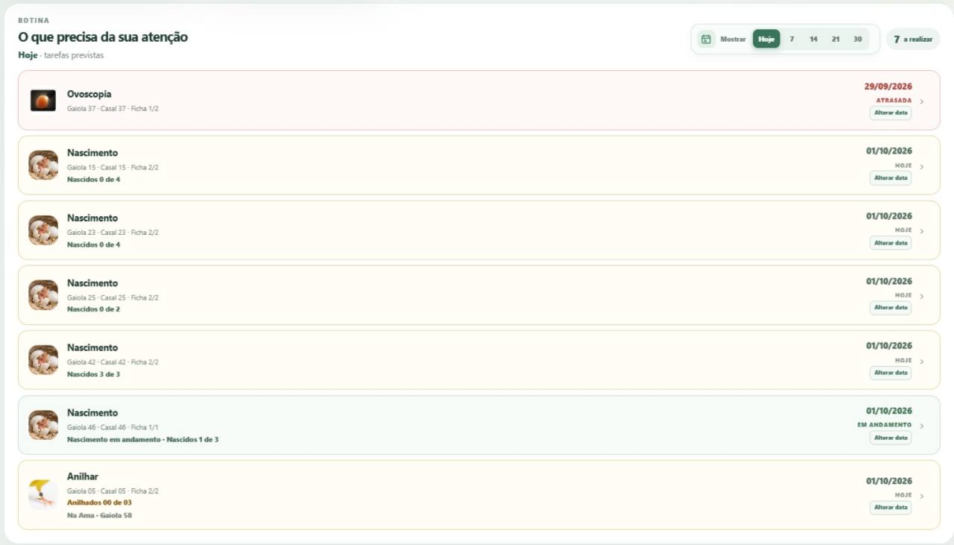Show tasks for the next 7 days

tap(792, 39)
